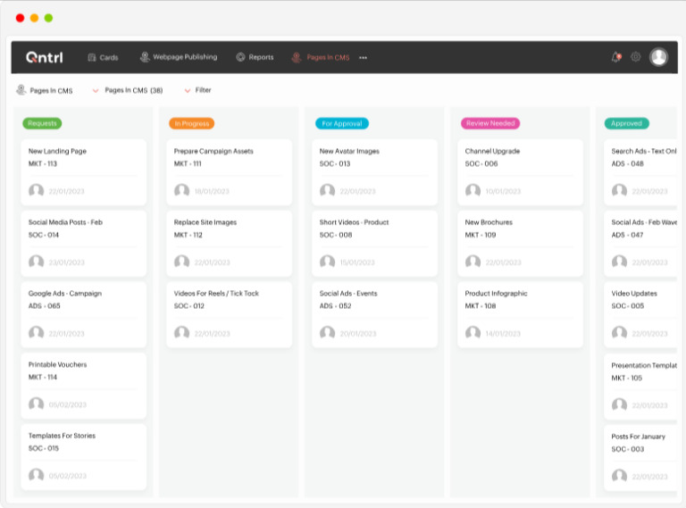686x508 pixels.
Task: Open the Cards tab
Action: (x=103, y=57)
